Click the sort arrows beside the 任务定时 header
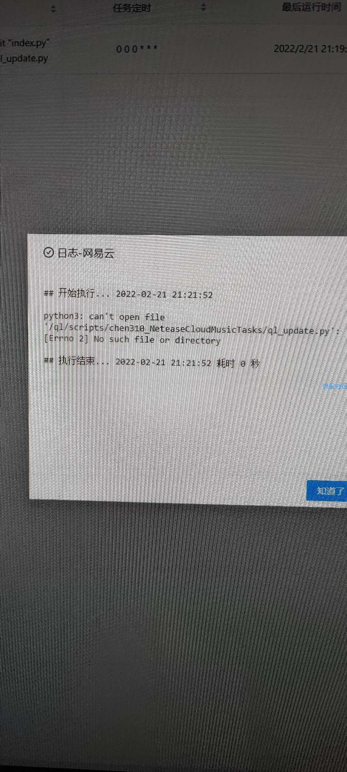This screenshot has height=772, width=347. 204,7
